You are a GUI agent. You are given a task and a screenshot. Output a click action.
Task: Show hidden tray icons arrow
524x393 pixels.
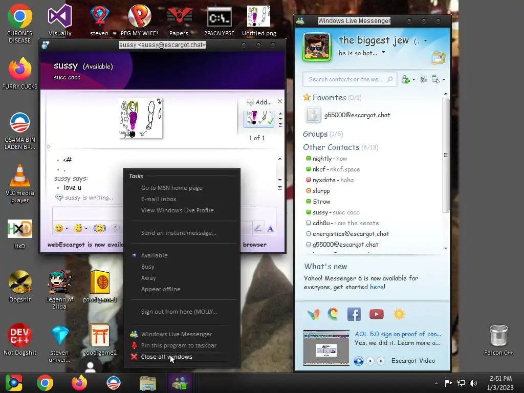click(436, 383)
